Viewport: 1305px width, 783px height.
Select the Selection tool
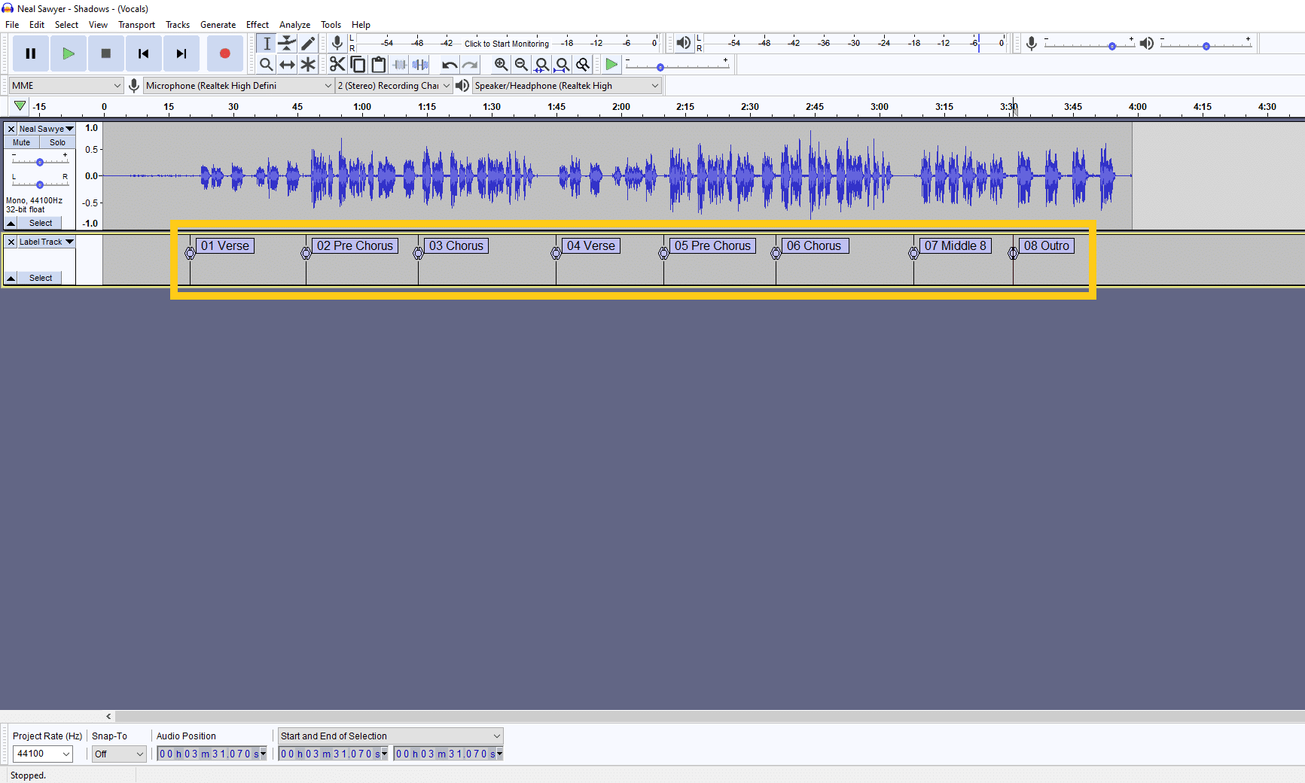pyautogui.click(x=266, y=43)
